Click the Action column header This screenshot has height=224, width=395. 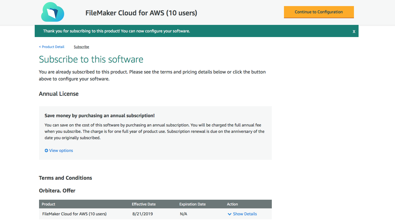coord(232,204)
